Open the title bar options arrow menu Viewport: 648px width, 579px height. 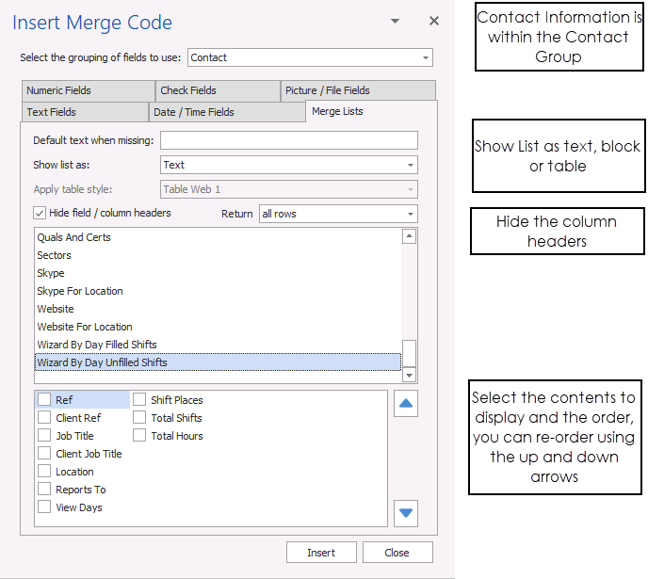(396, 21)
